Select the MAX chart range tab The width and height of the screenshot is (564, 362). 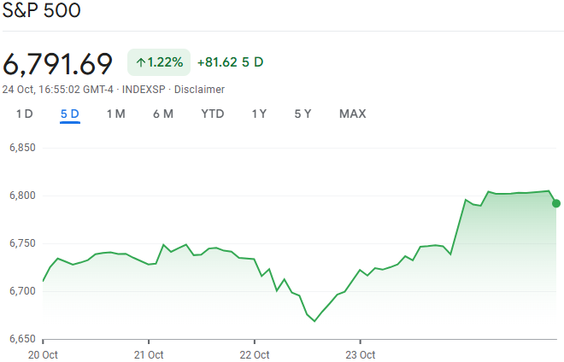point(352,114)
